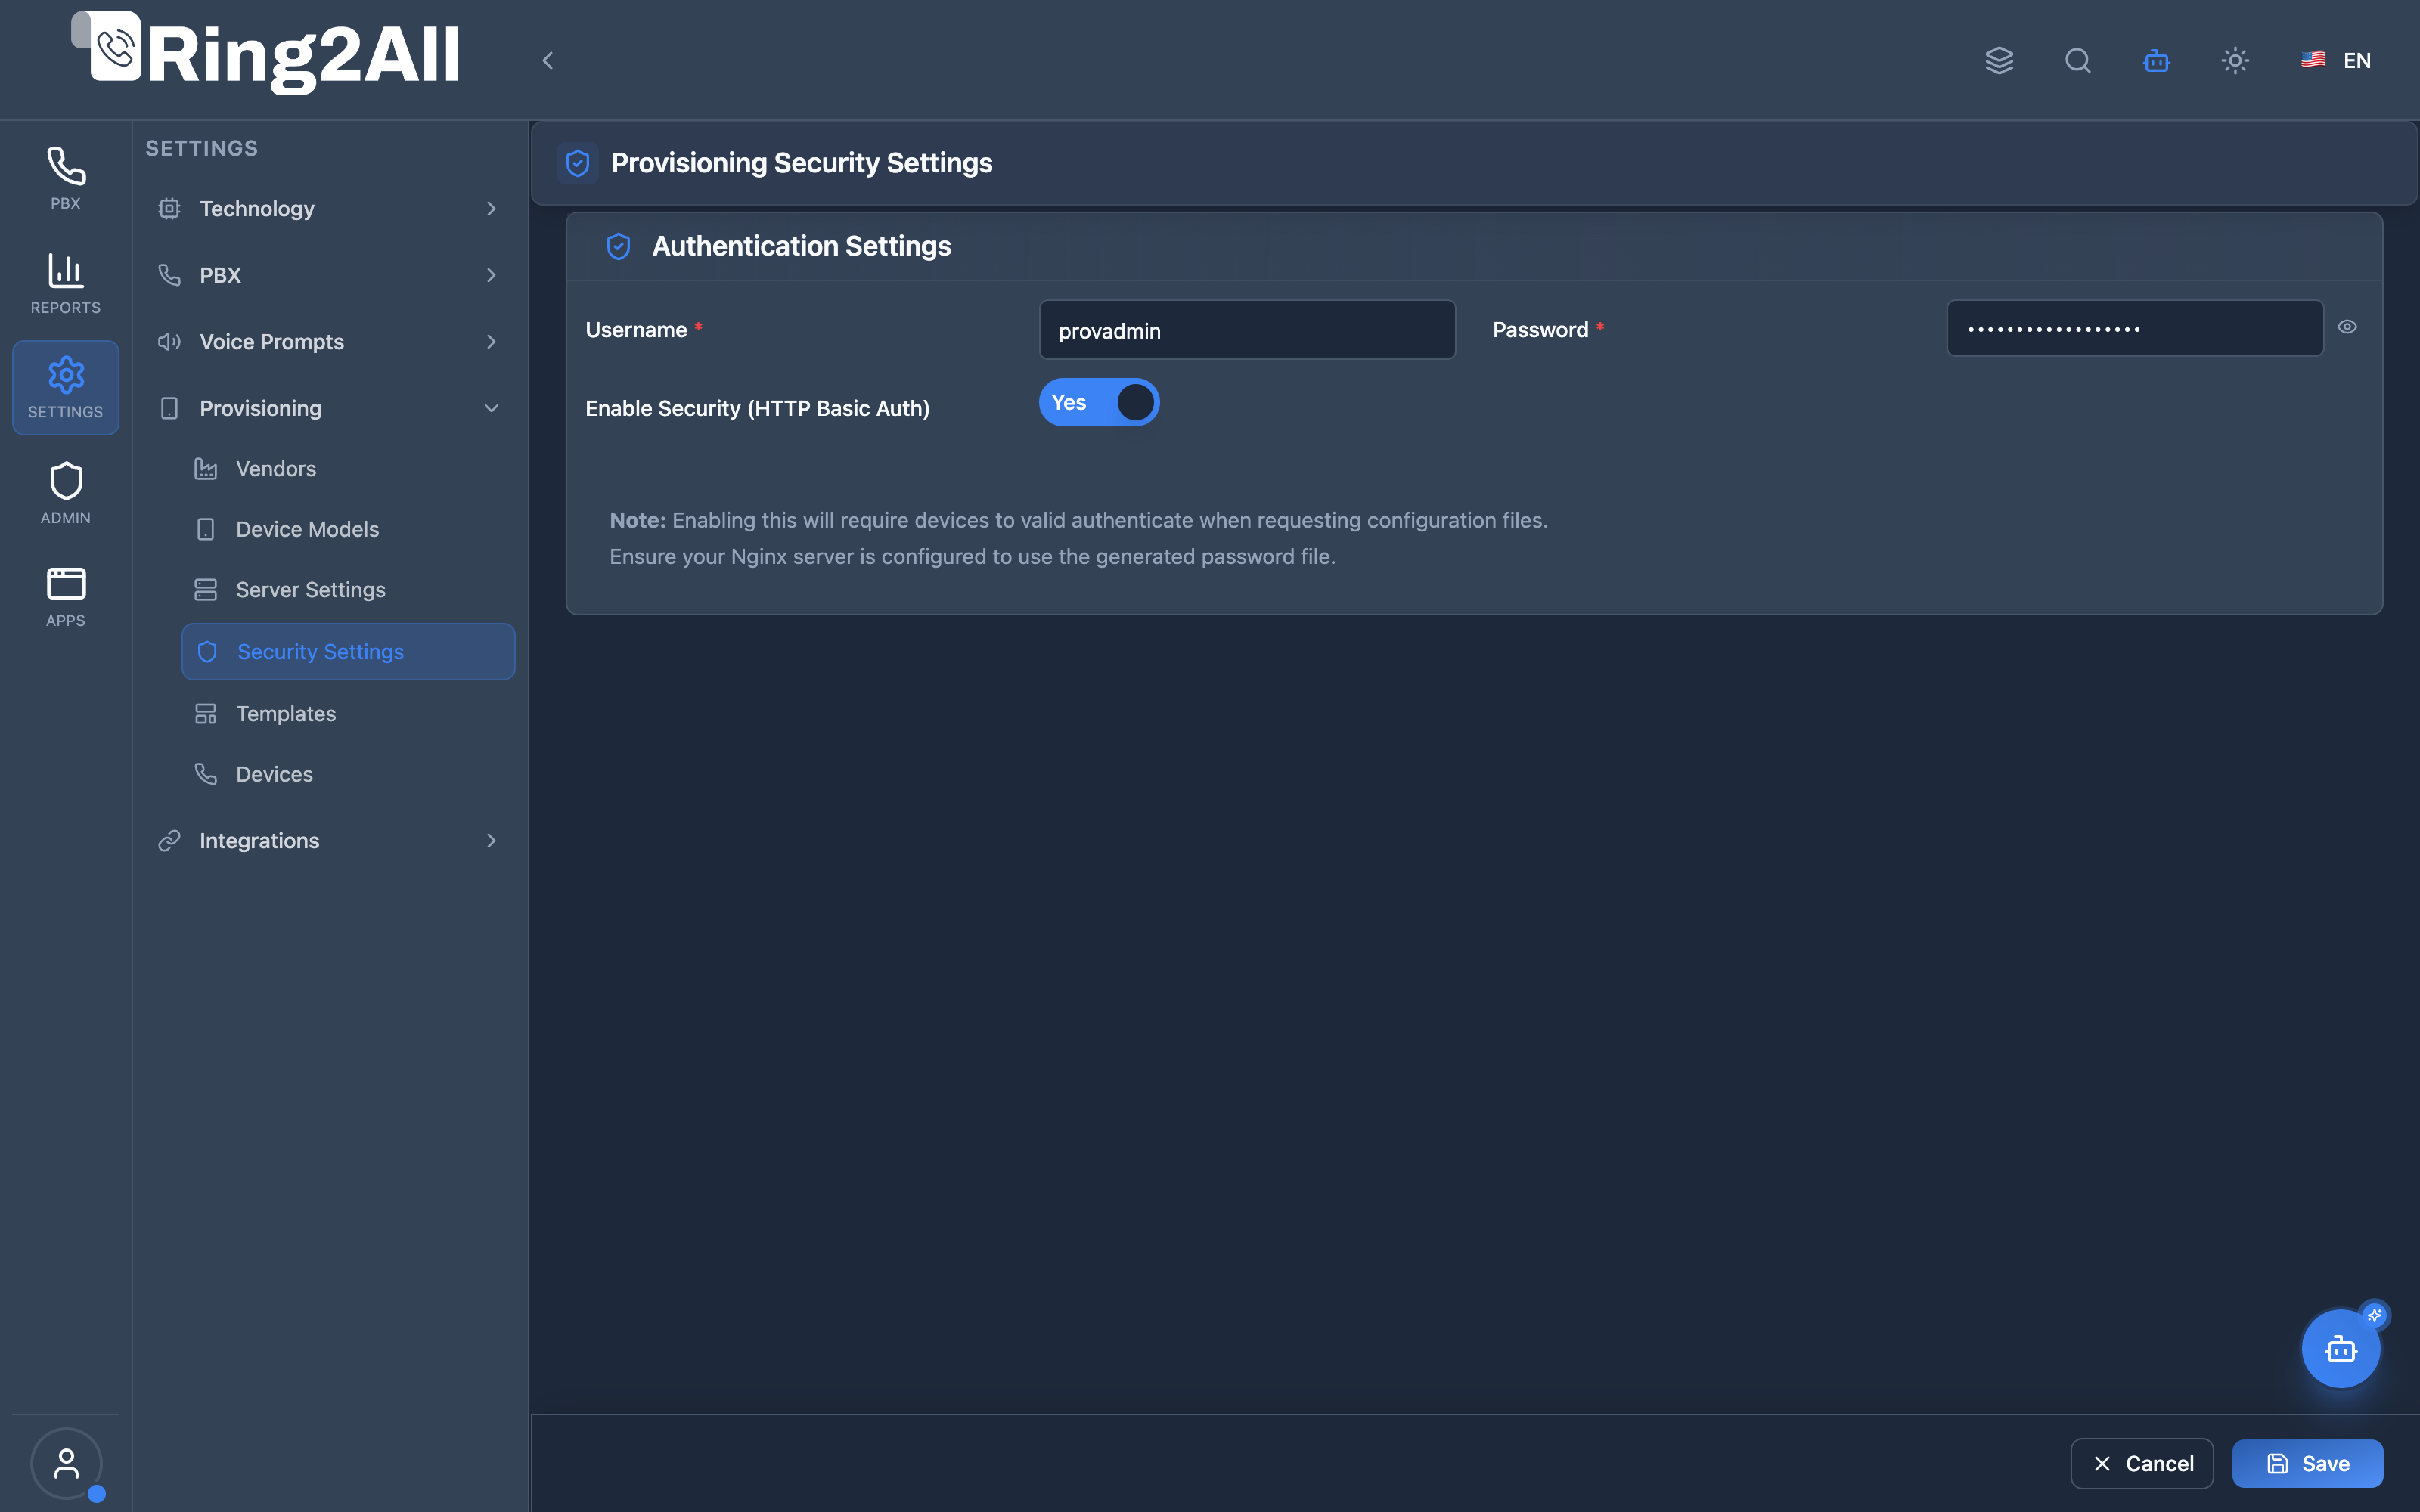Screen dimensions: 2420x1512
Task: Open the Admin shield section
Action: tap(66, 493)
